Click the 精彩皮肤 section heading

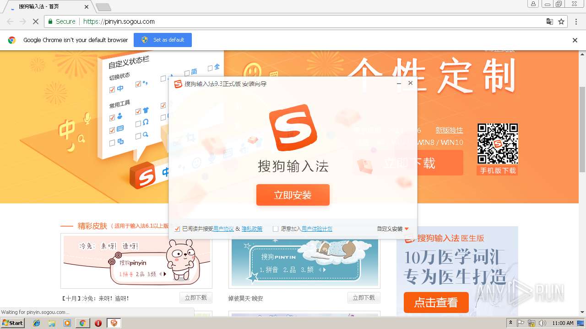(x=92, y=226)
